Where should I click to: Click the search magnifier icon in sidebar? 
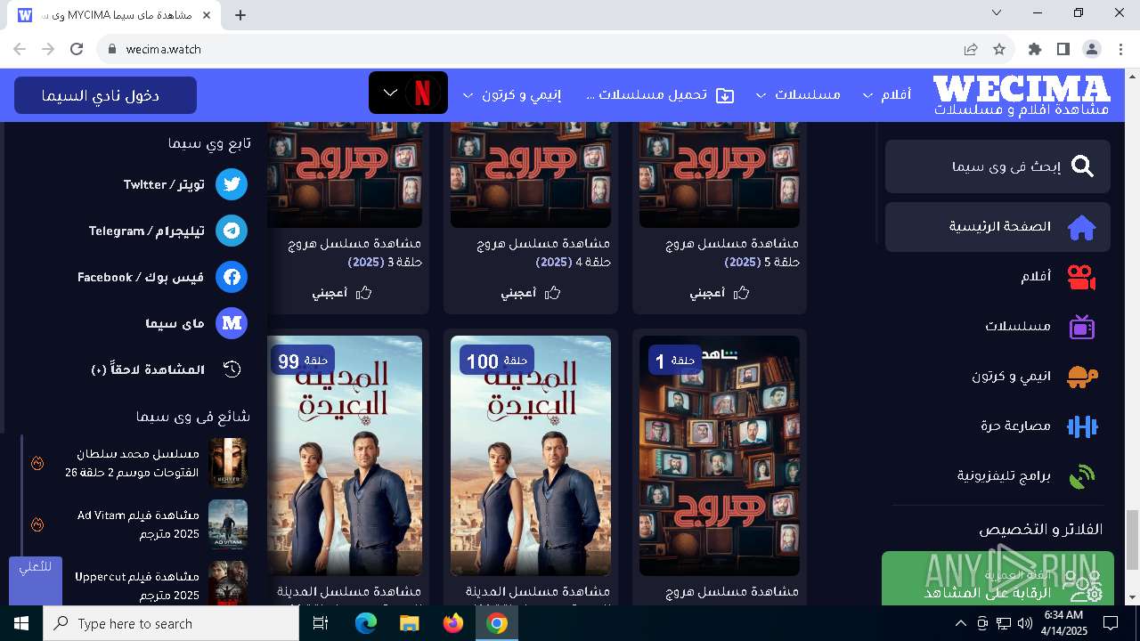(x=1082, y=166)
